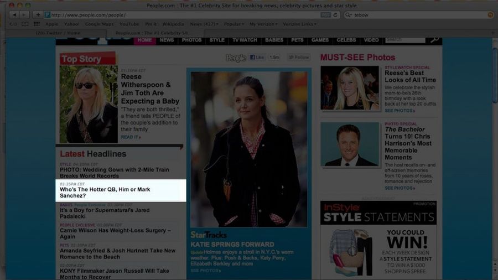Open the Google Maps bookmark

[99, 24]
